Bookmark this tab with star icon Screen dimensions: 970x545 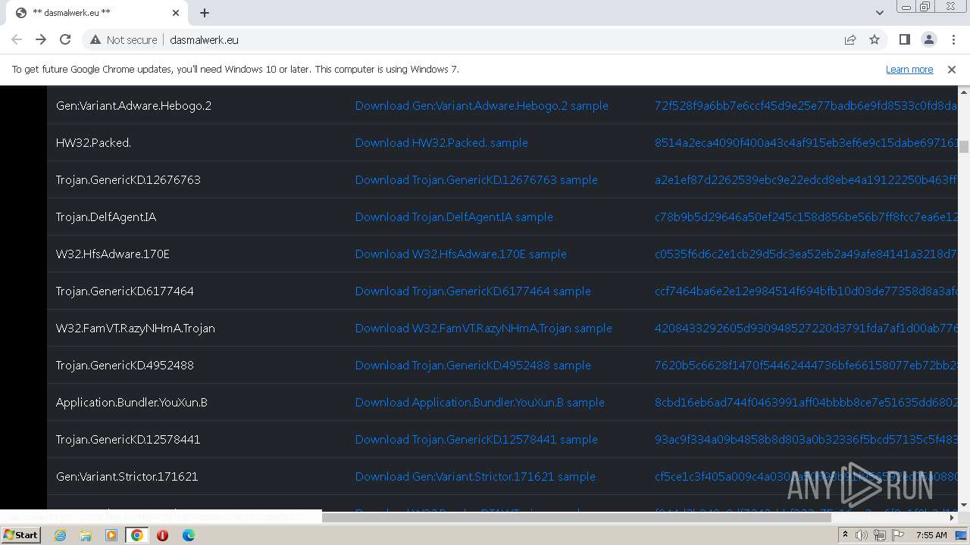click(875, 39)
